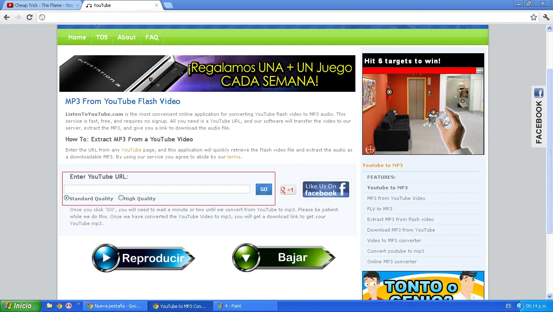The width and height of the screenshot is (553, 312).
Task: Open 'Video to MP3 converter' link
Action: [394, 240]
